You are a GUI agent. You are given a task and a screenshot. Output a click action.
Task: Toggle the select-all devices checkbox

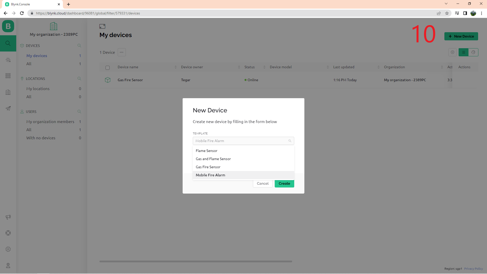click(108, 67)
